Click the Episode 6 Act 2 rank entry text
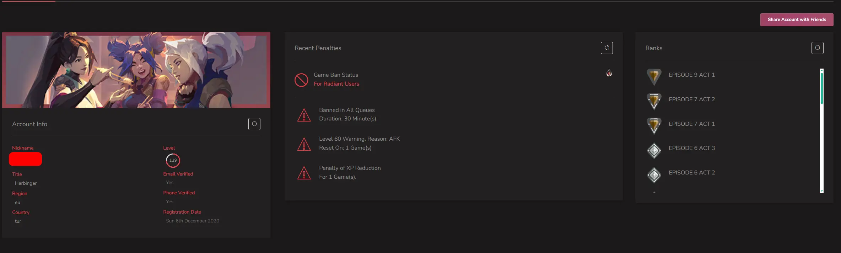Image resolution: width=841 pixels, height=253 pixels. [x=691, y=173]
